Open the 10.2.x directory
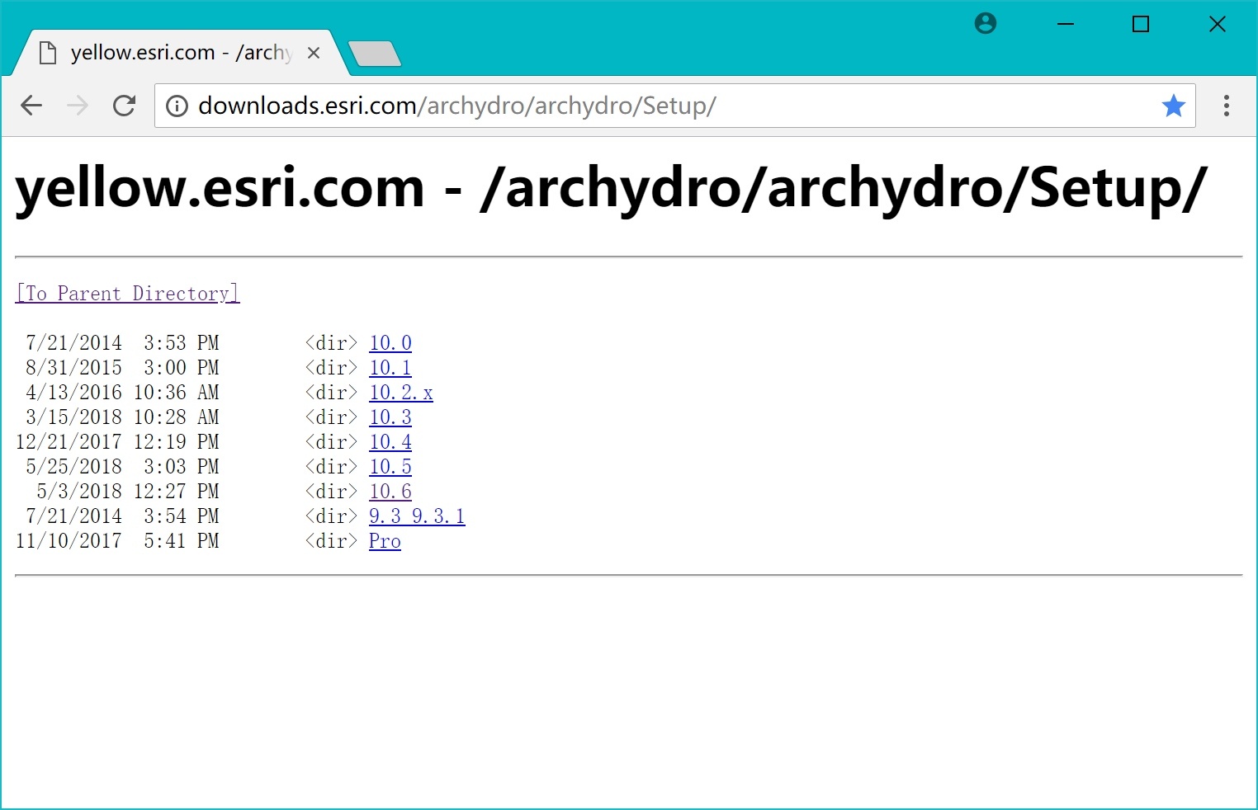The height and width of the screenshot is (810, 1258). point(401,392)
